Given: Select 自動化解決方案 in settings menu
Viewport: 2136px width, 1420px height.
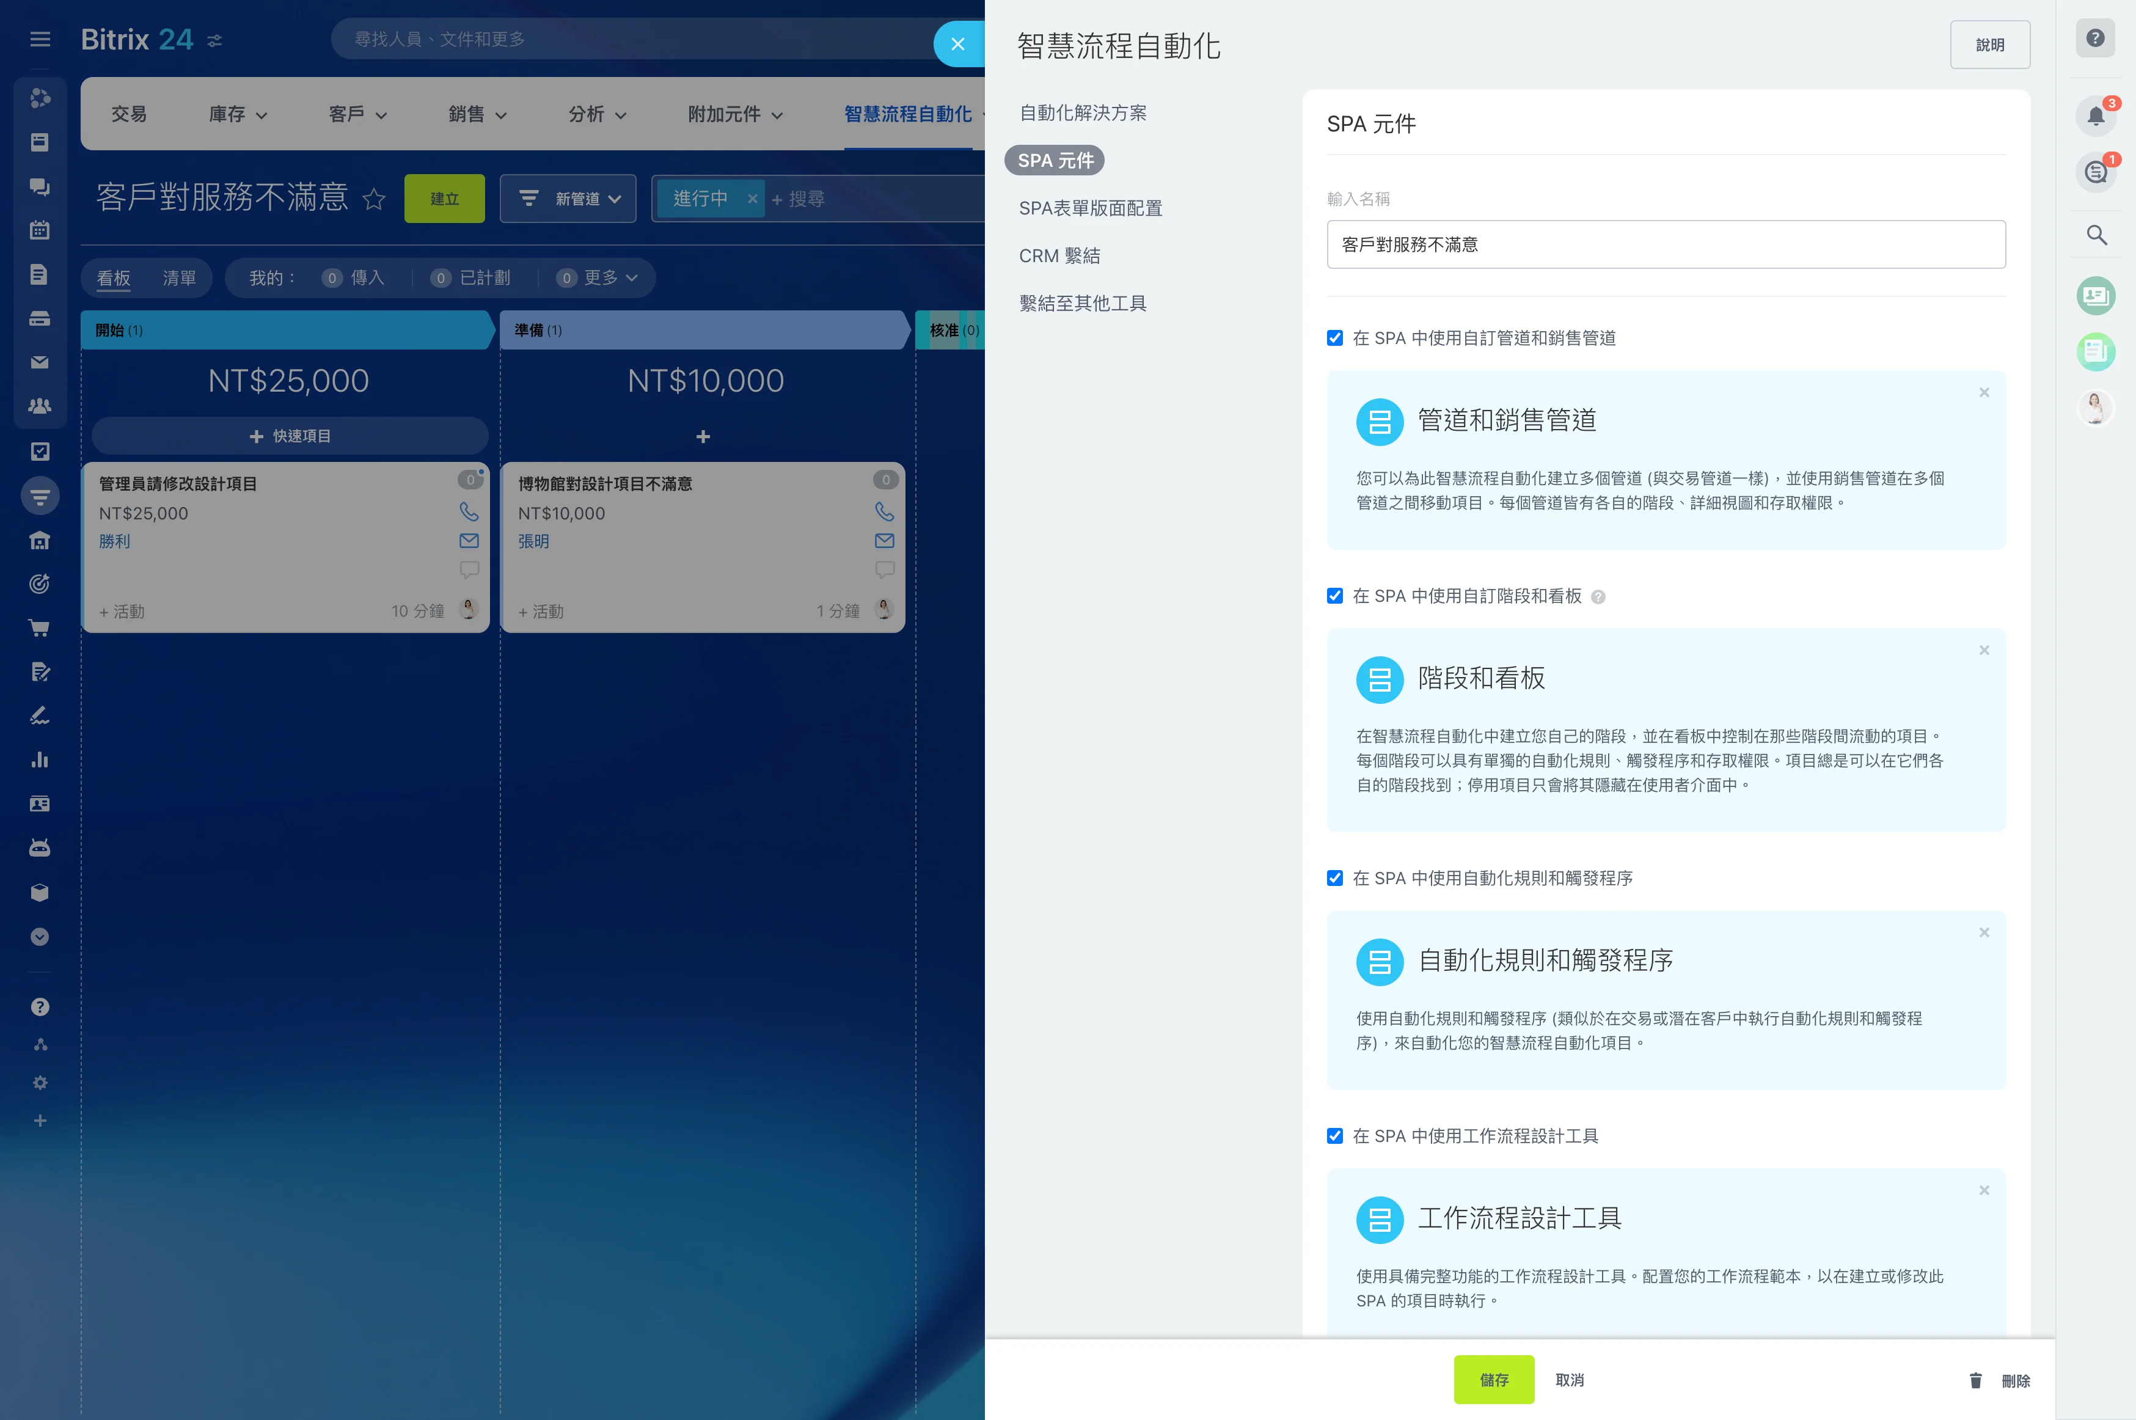Looking at the screenshot, I should coord(1083,113).
